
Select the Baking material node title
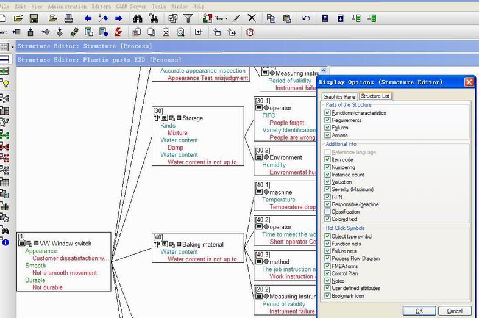[x=203, y=244]
